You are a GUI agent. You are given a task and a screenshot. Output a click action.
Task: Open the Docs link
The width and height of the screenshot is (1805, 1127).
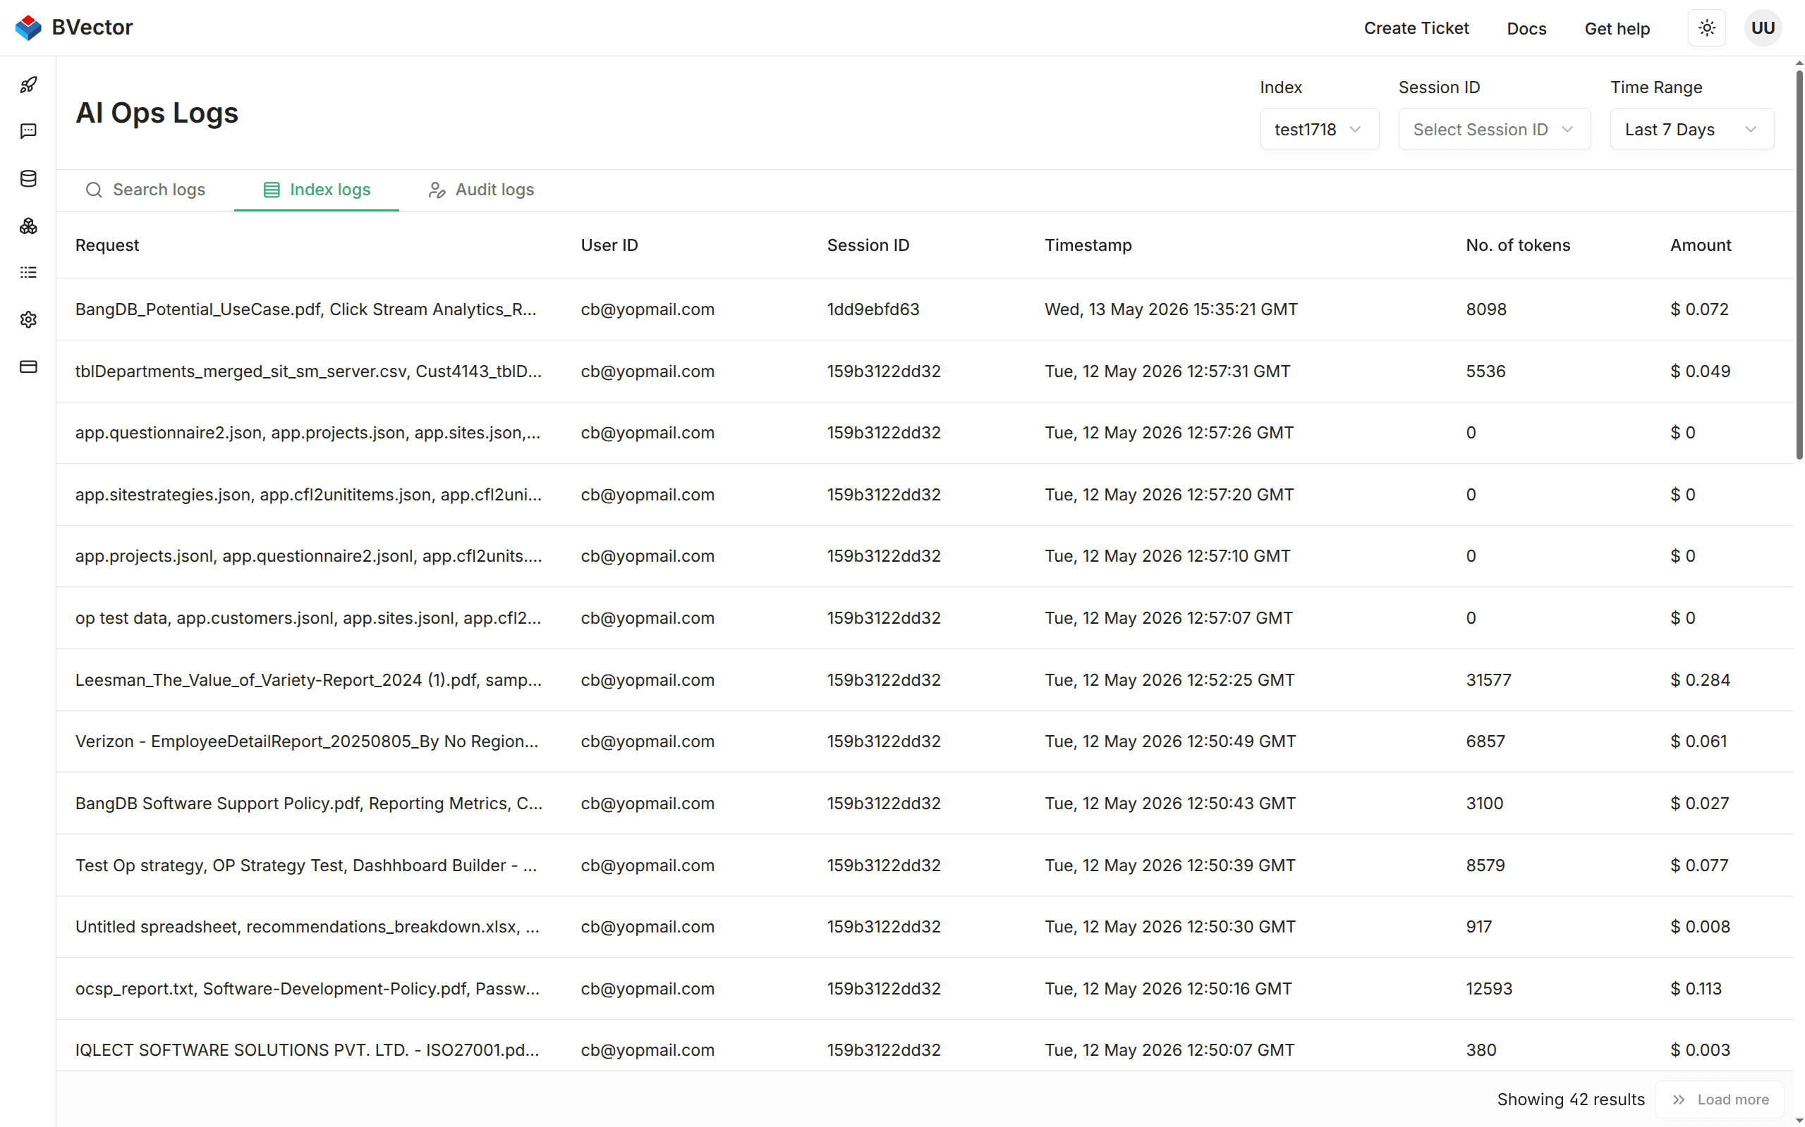[x=1526, y=28]
